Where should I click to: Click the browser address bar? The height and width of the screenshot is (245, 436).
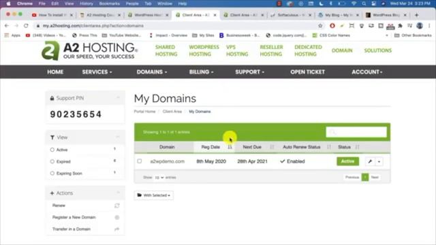178,26
